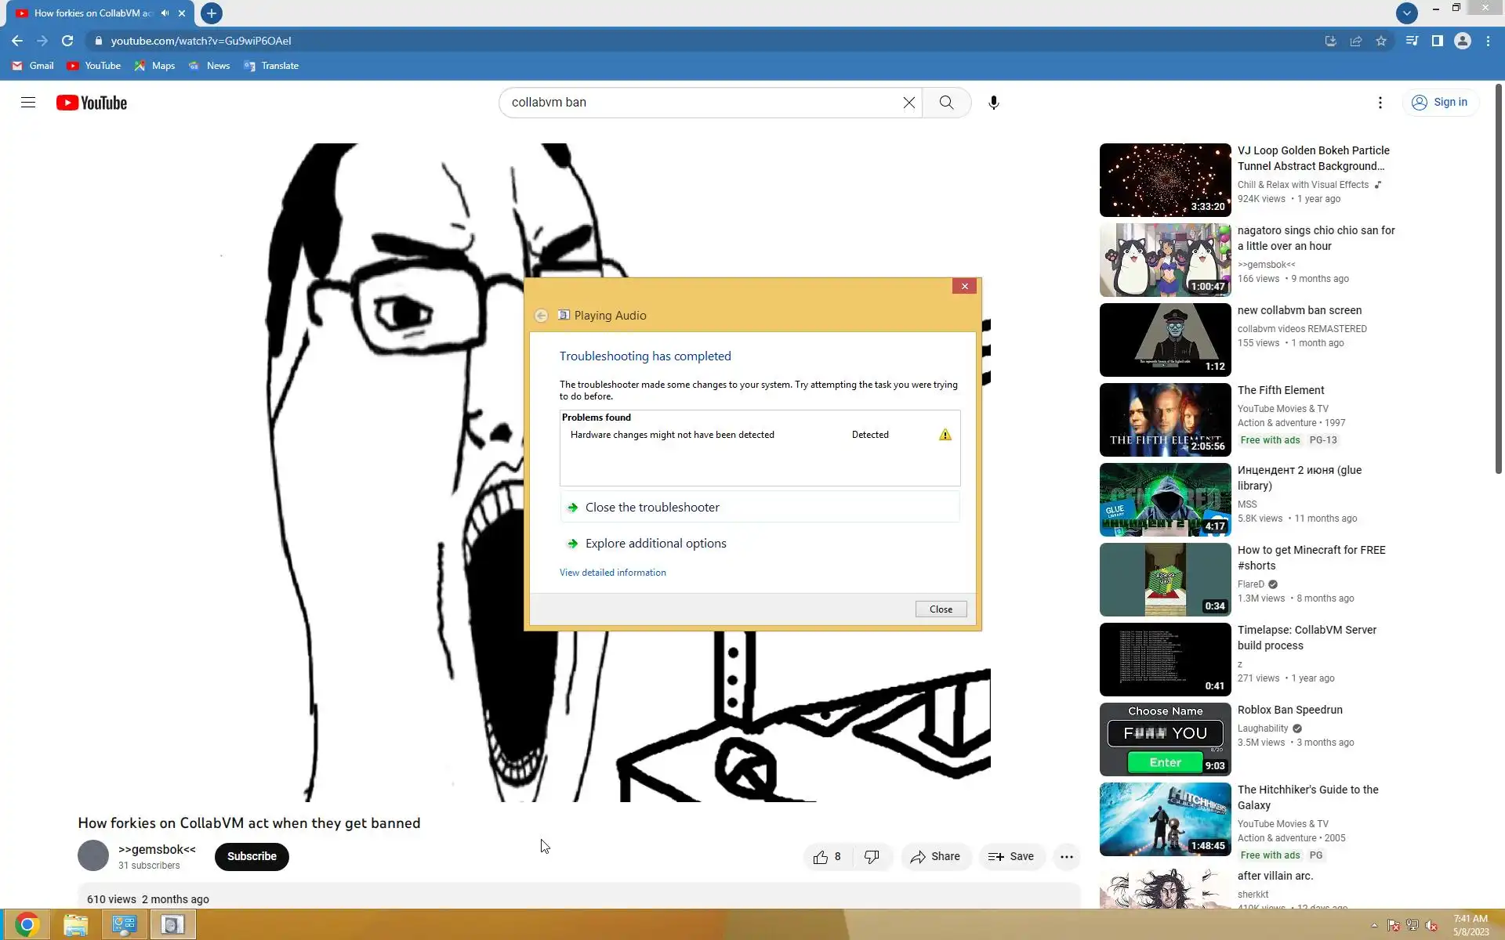The image size is (1505, 940).
Task: Bookmark this page with the star icon
Action: 1381,41
